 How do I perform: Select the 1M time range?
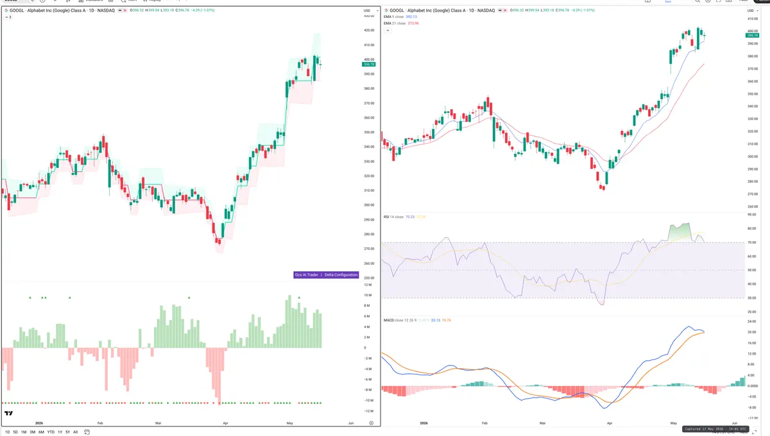click(24, 432)
